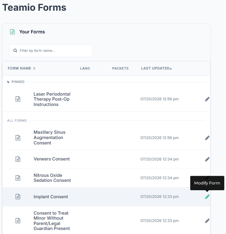Viewport: 226px width, 234px height.
Task: Click edit pencil for Consent to Treat Minor
Action: click(x=207, y=221)
